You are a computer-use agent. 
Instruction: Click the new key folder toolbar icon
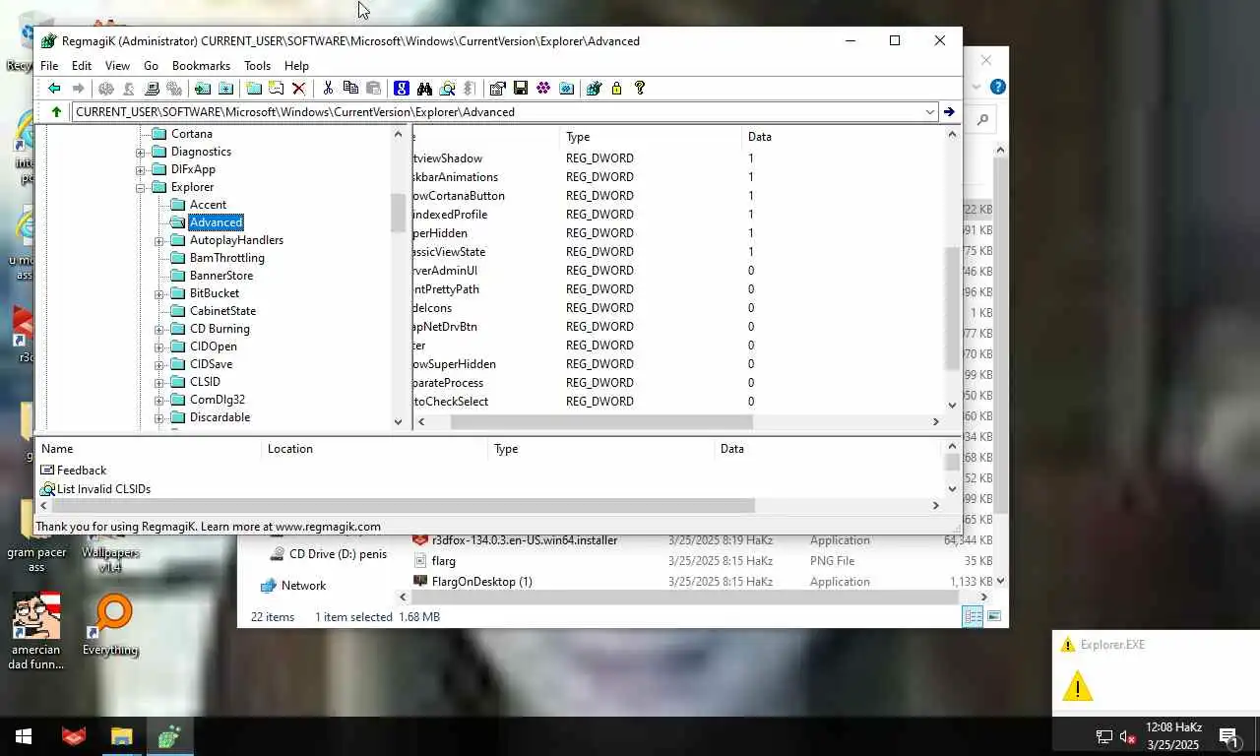coord(254,89)
